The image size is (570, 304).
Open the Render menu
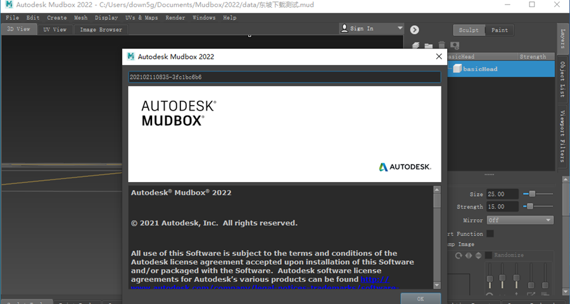[175, 18]
